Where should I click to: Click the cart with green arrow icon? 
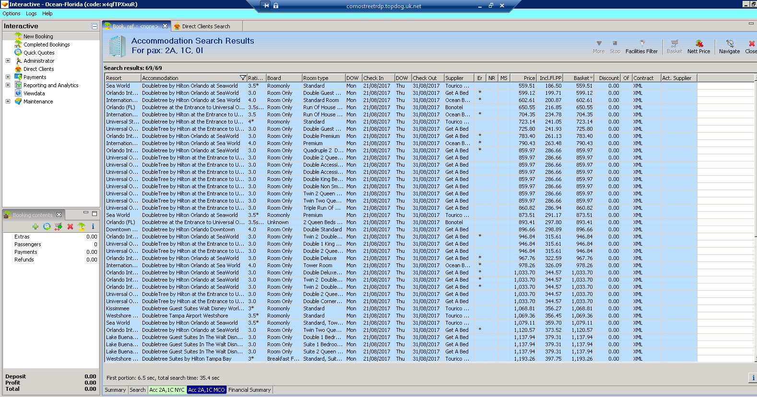tap(59, 227)
